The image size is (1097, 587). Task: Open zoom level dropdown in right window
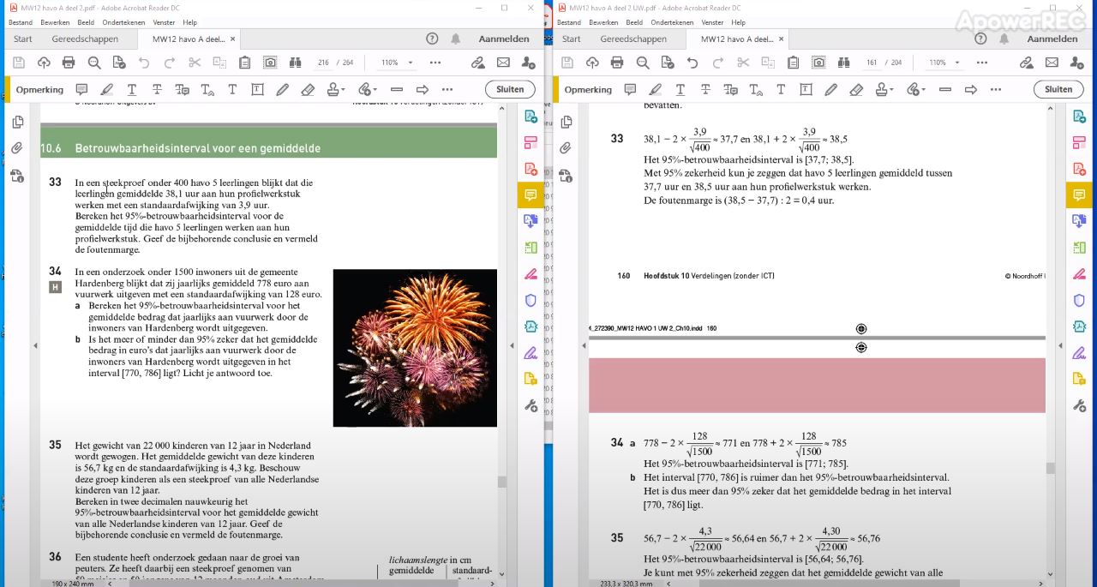pos(958,63)
